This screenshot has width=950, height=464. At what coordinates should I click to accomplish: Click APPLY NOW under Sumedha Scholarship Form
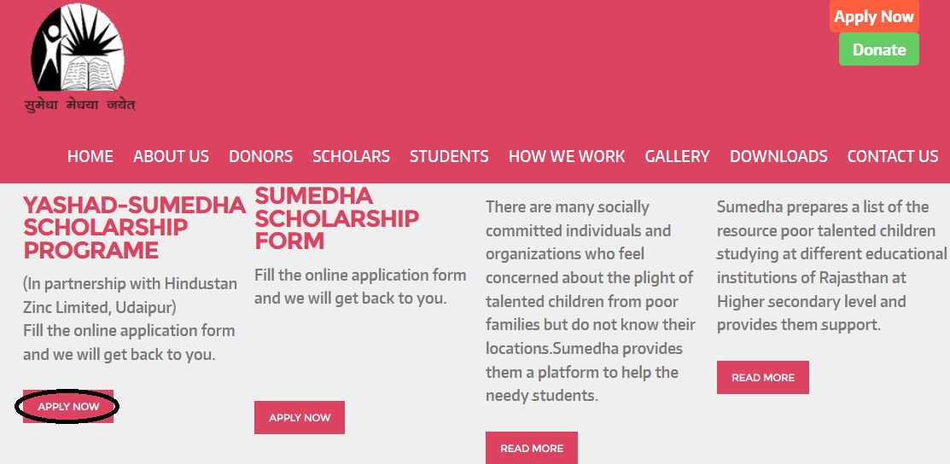pos(300,417)
